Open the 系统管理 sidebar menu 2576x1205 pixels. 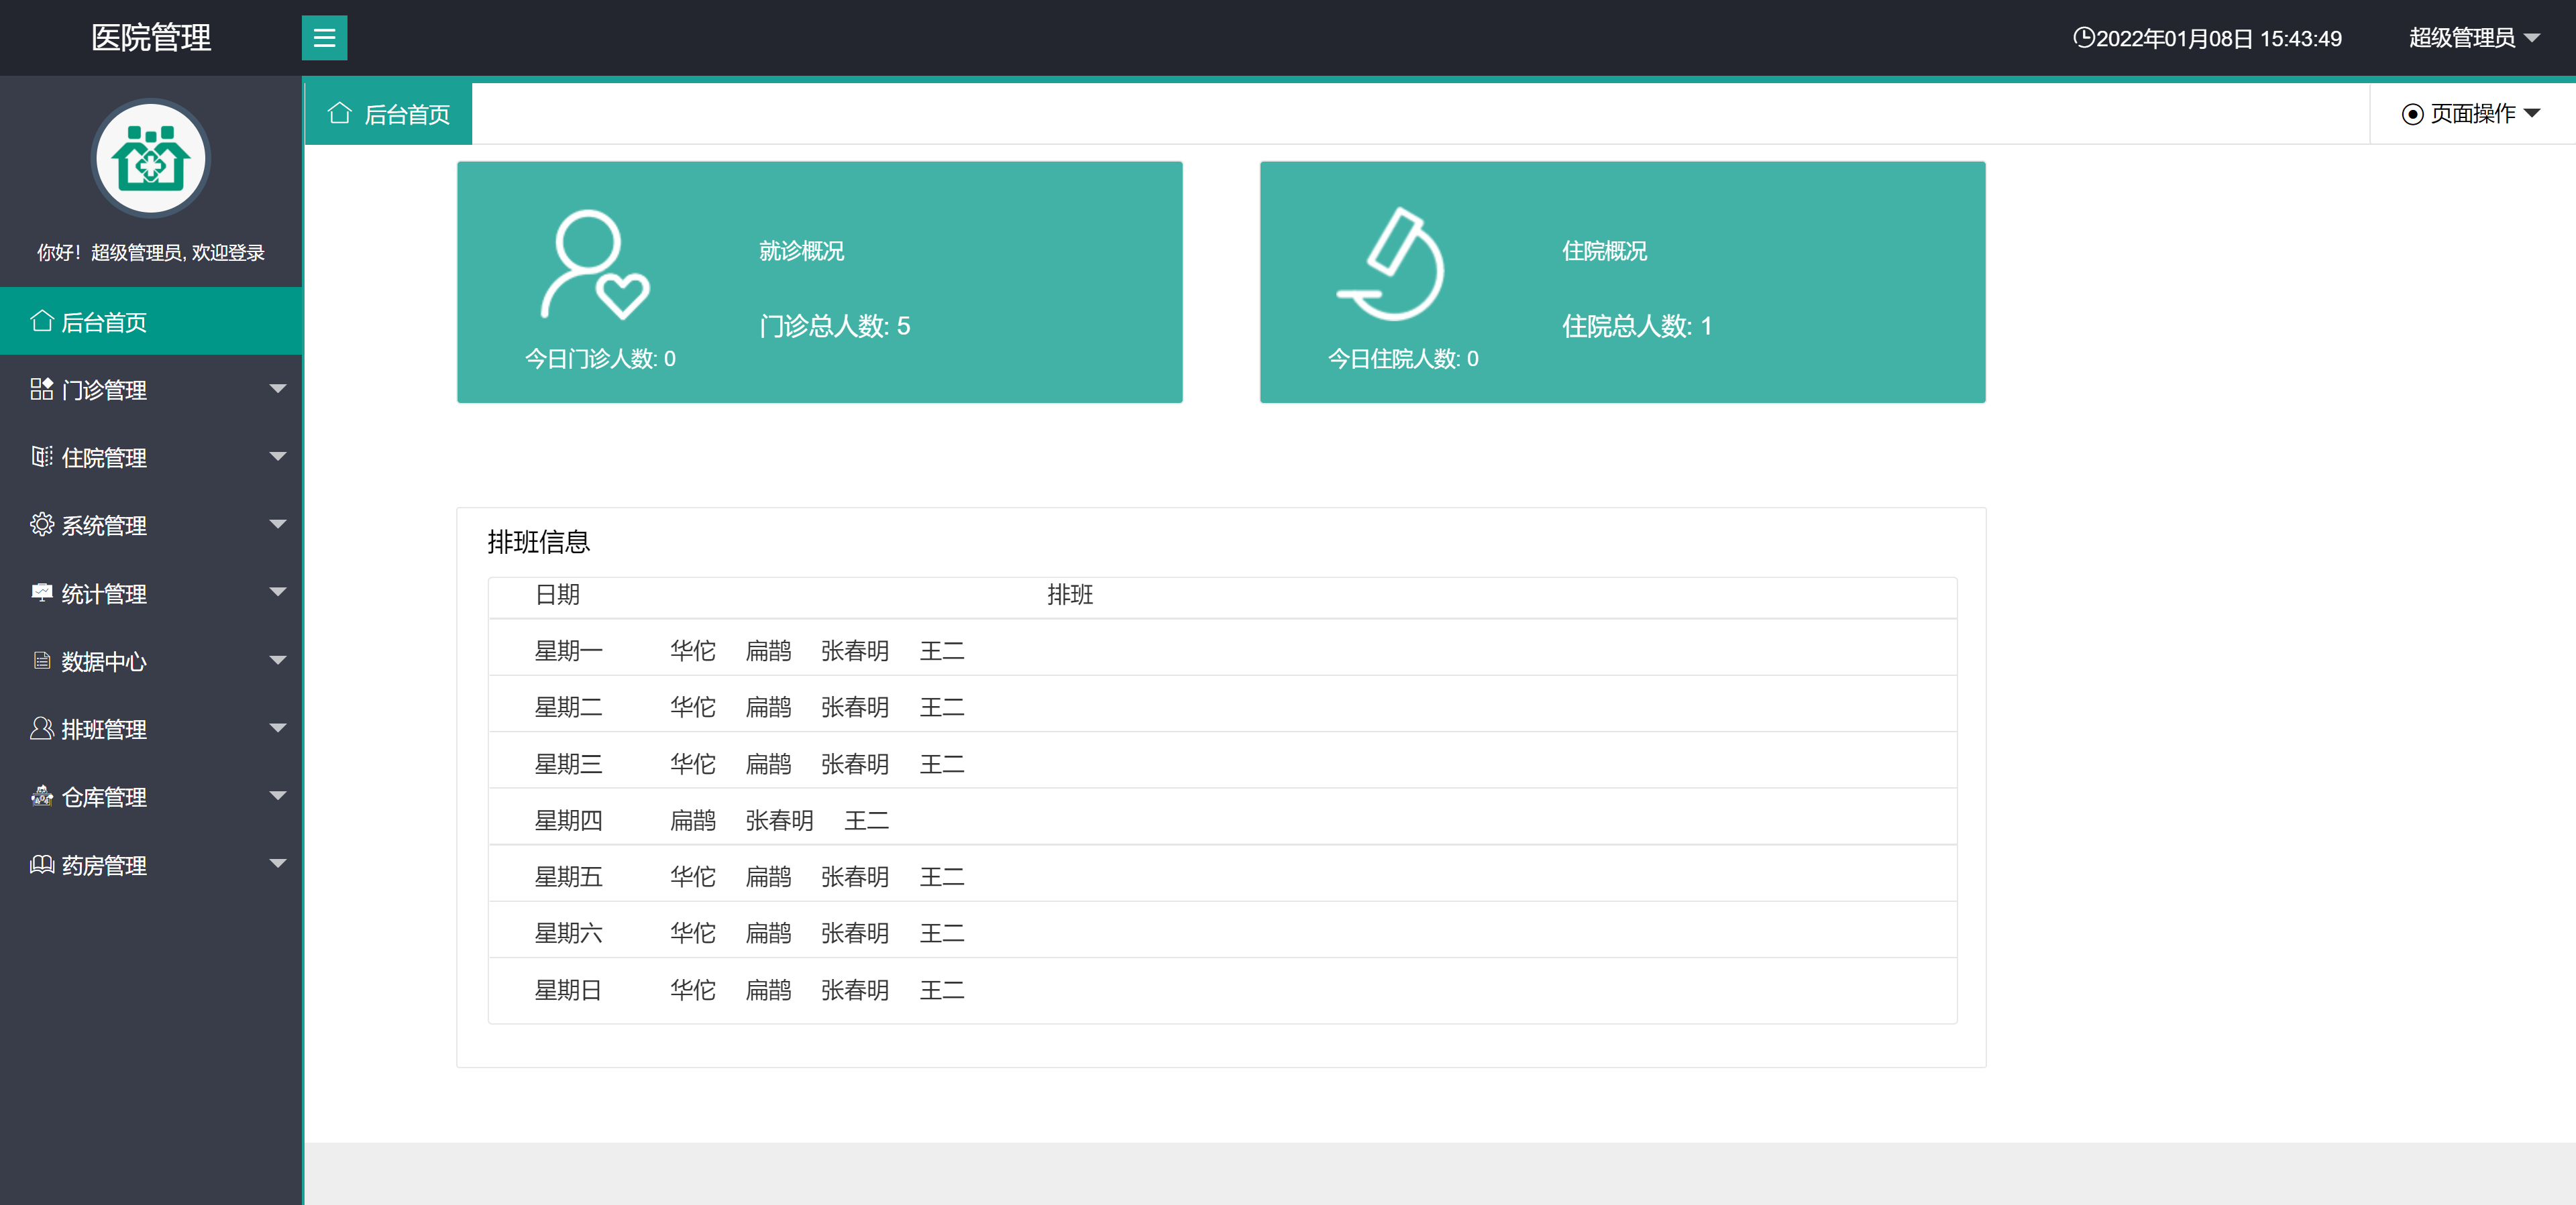point(151,524)
